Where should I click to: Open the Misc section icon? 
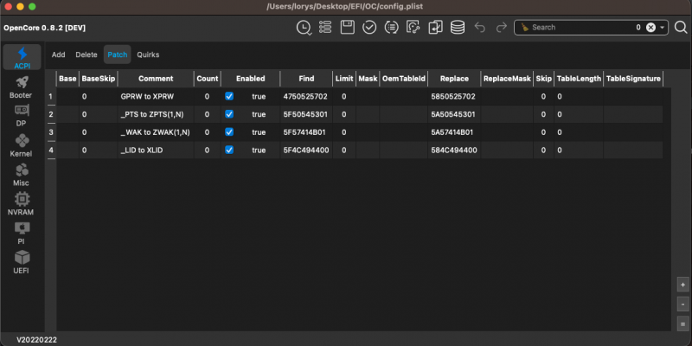(22, 170)
